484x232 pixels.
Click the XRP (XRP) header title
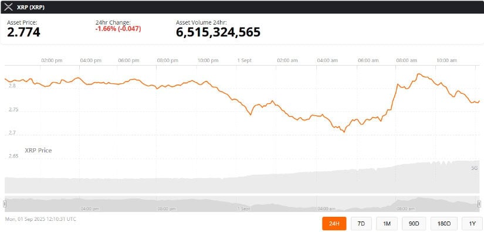(31, 8)
